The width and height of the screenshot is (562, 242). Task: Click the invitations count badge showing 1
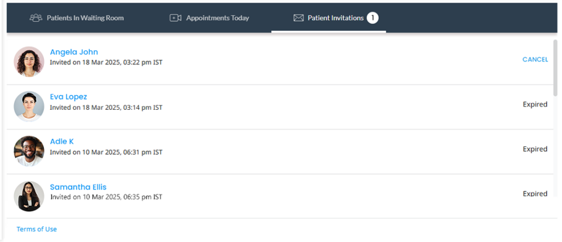(373, 18)
